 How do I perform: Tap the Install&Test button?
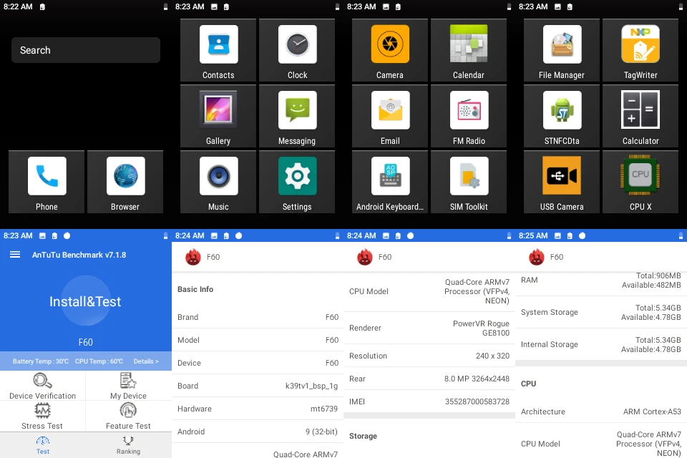85,302
